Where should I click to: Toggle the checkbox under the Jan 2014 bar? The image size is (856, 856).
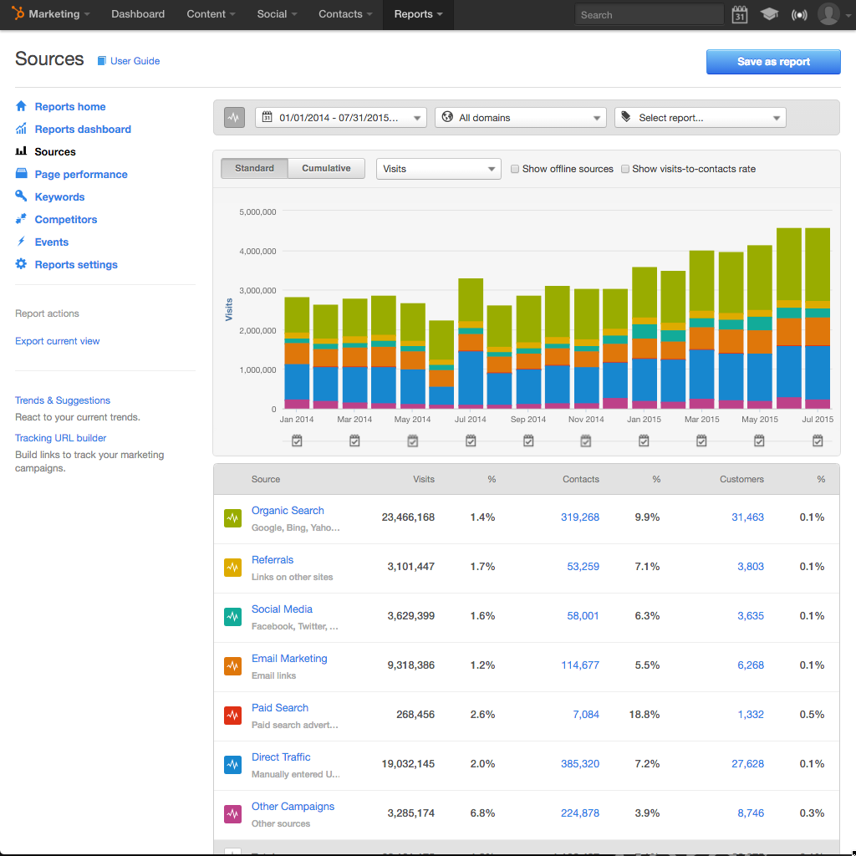pos(297,440)
